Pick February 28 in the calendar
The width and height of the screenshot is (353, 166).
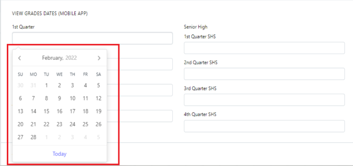coord(34,137)
